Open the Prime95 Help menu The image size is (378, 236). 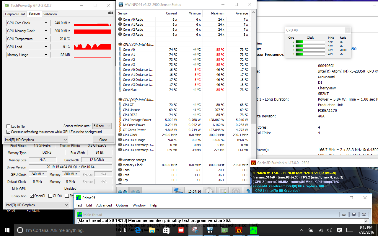tap(153, 205)
